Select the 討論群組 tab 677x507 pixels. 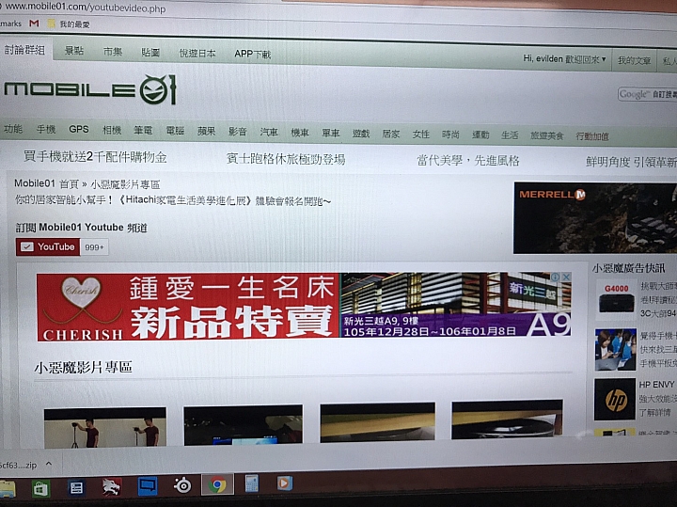[24, 50]
